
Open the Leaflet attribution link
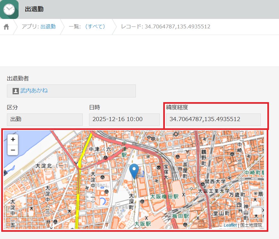[x=230, y=225]
